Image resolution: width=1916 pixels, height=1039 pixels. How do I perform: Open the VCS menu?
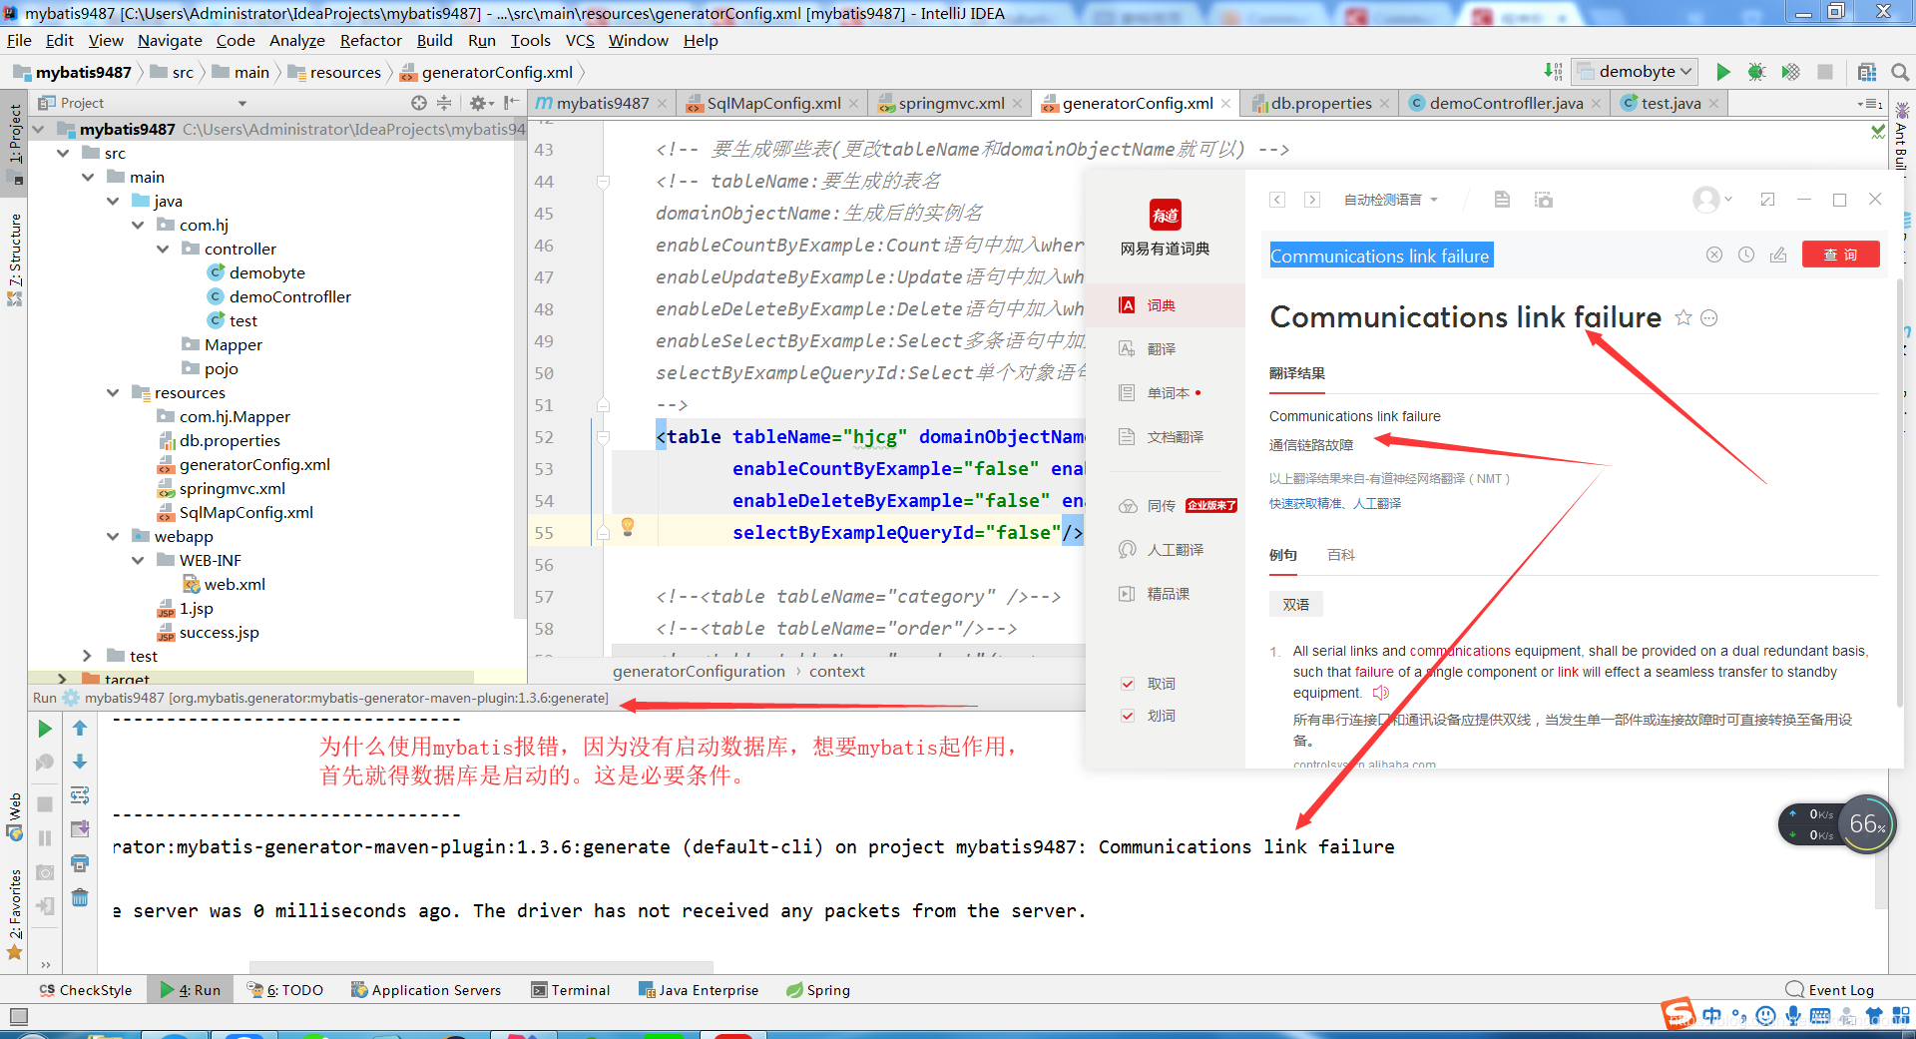coord(580,41)
